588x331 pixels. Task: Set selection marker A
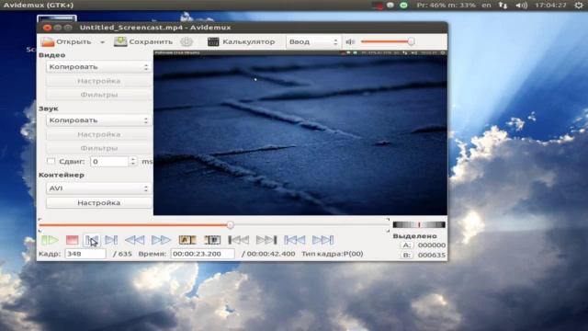(187, 240)
